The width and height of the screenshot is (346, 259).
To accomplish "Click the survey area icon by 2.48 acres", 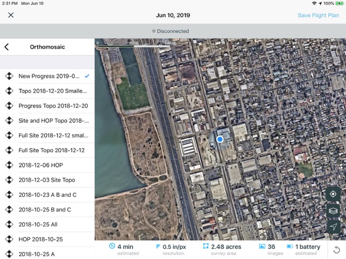I will pos(206,246).
